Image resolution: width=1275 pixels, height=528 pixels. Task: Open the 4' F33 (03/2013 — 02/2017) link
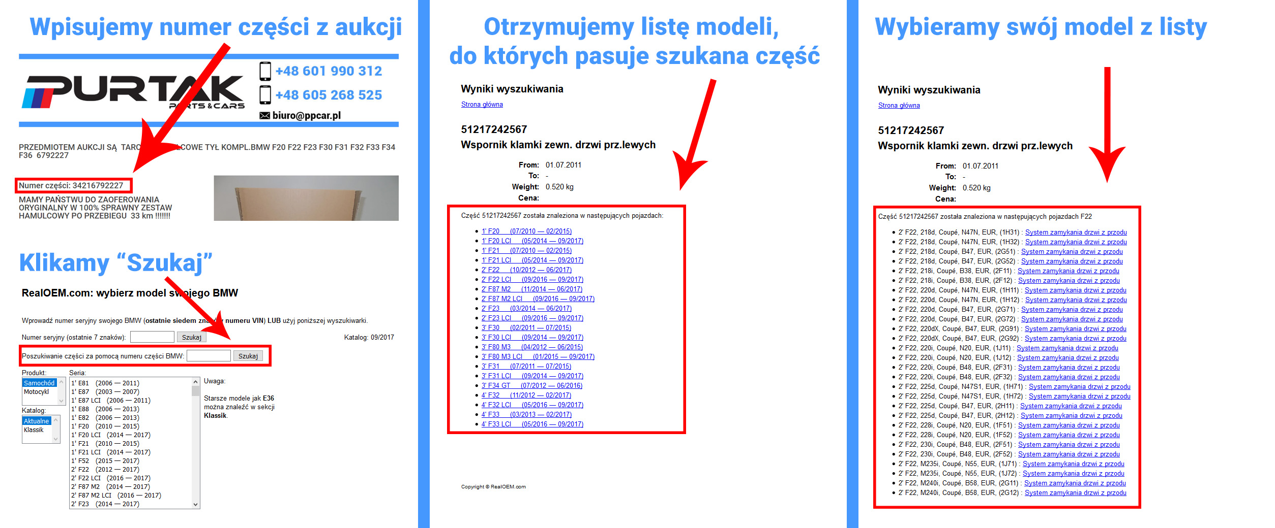pos(527,414)
